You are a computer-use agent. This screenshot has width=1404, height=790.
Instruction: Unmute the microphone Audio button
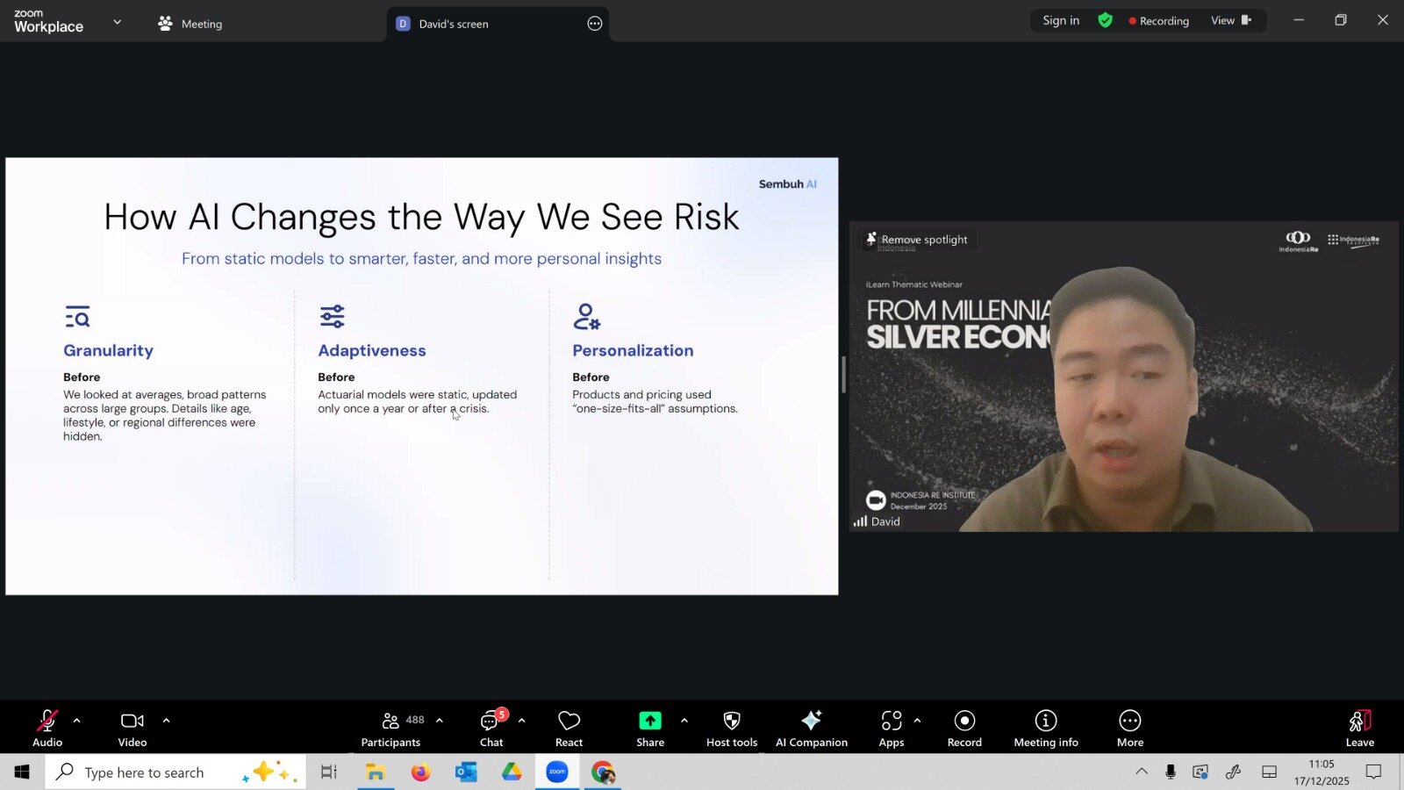(47, 729)
